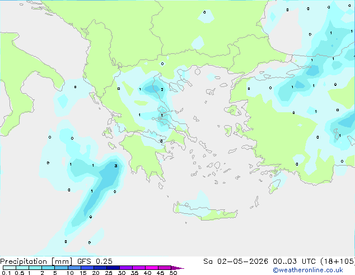Click the 45–50 mm legend swatch

165,268
